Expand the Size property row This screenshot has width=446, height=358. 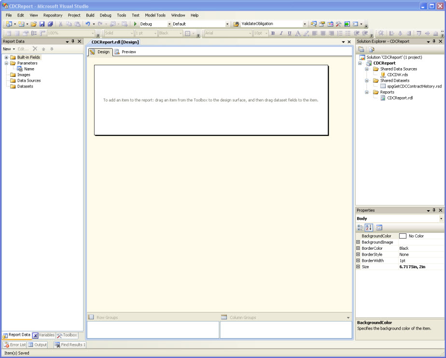pyautogui.click(x=358, y=267)
